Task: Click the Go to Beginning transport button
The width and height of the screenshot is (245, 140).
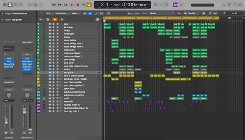Action: click(x=66, y=5)
